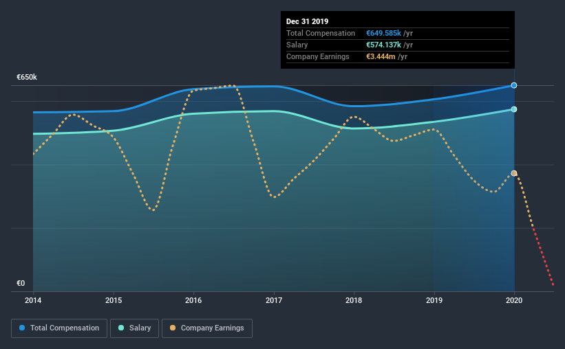Select the 2014 x-axis label
The width and height of the screenshot is (565, 349).
33,300
